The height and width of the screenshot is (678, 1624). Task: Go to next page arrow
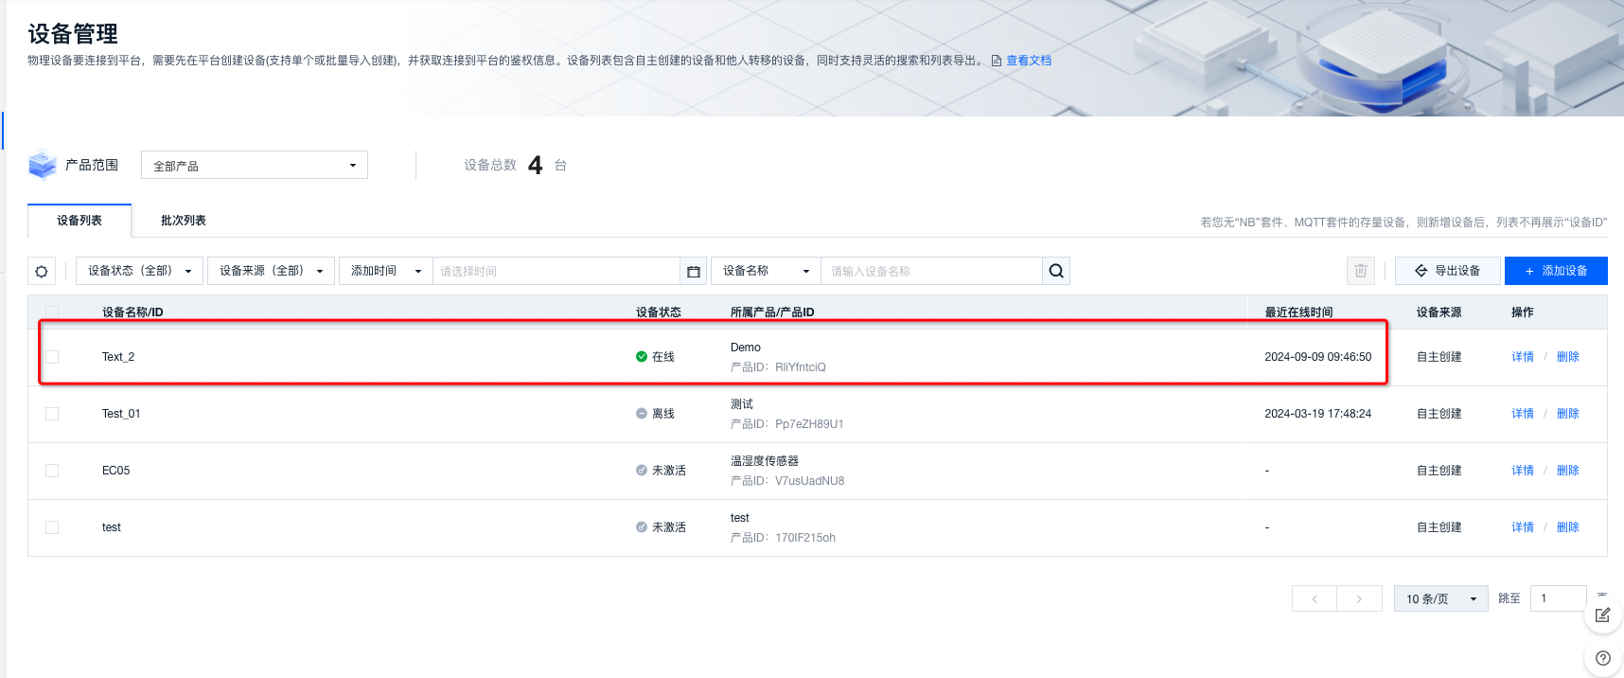coord(1359,598)
